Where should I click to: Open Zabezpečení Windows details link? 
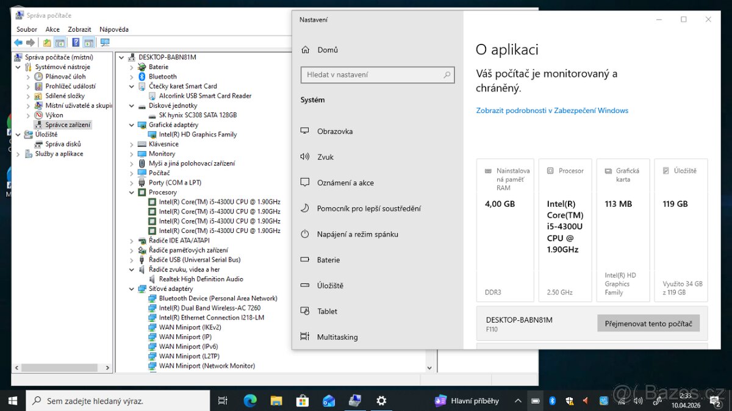coord(551,110)
